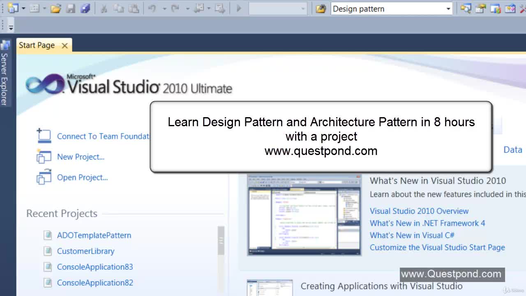Screen dimensions: 526x296
Task: Click the Find in Files icon
Action: coord(321,8)
